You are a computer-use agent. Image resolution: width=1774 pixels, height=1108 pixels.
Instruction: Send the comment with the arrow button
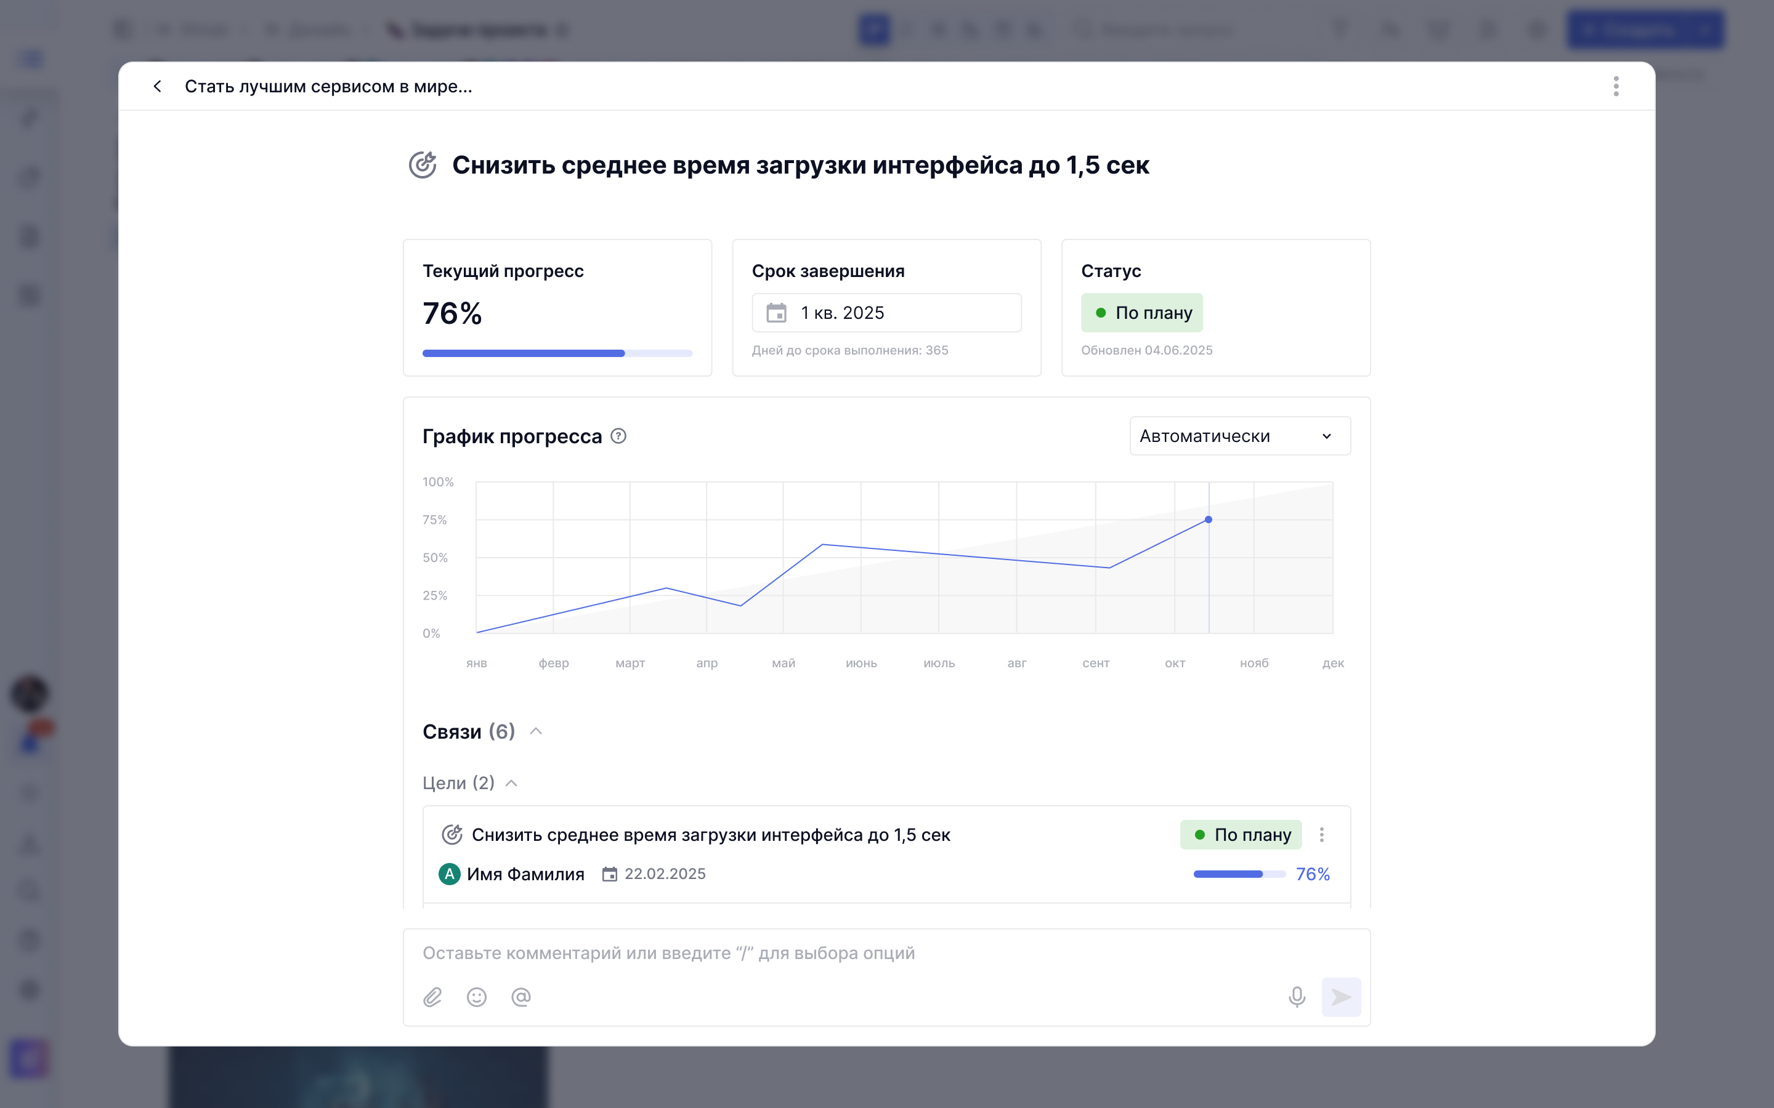1341,997
